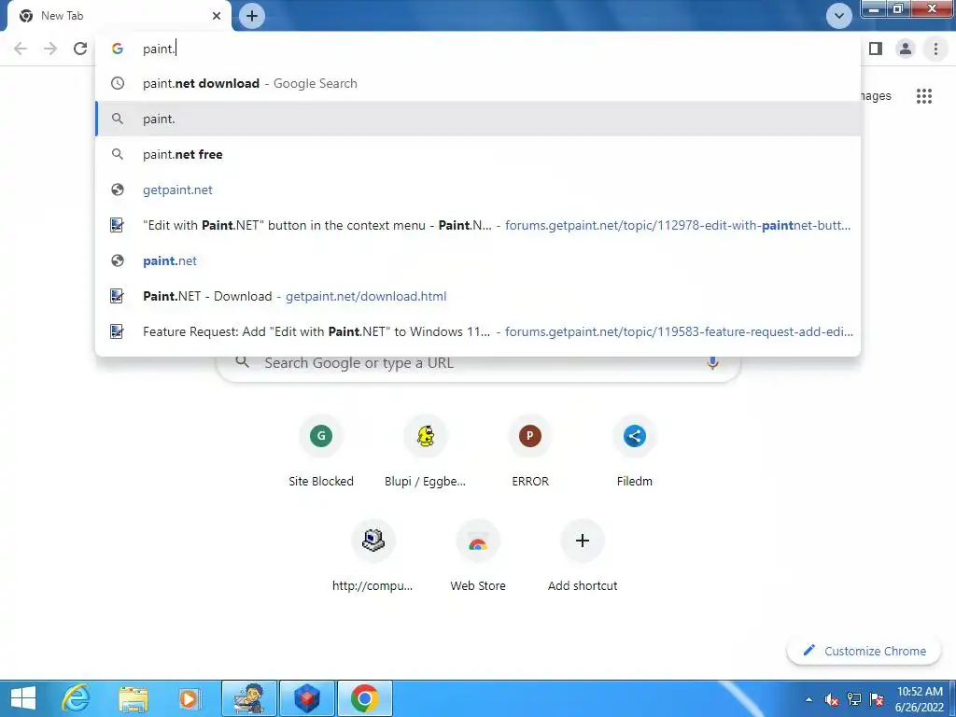Launch Internet Explorer from the taskbar
Image resolution: width=956 pixels, height=717 pixels.
pos(77,698)
